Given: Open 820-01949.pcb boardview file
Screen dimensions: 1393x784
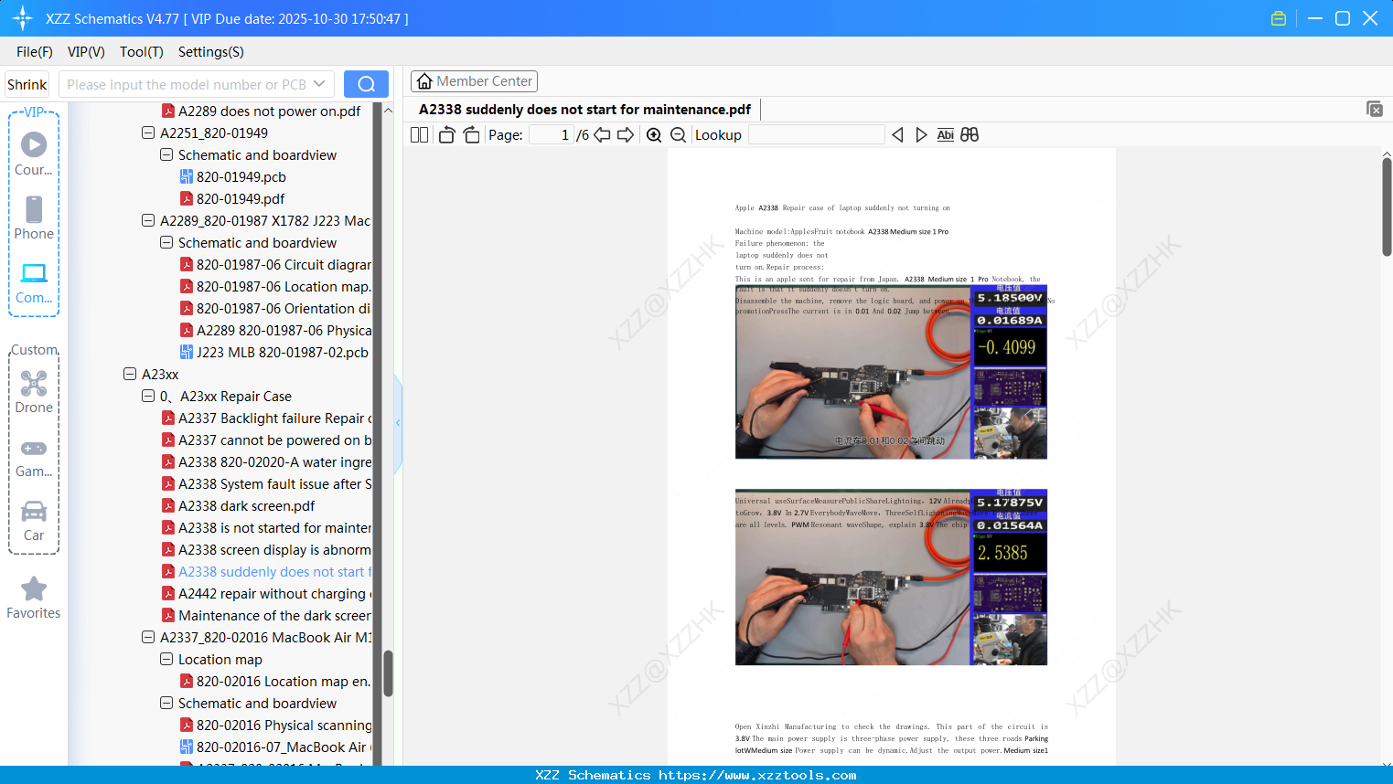Looking at the screenshot, I should coord(241,176).
